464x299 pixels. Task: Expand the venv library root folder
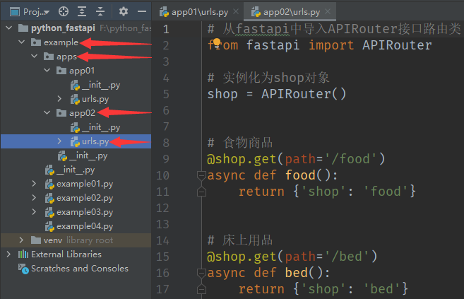coord(21,240)
